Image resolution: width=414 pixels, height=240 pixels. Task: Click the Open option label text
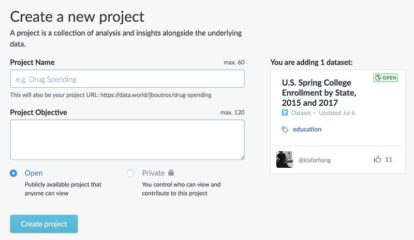(x=34, y=173)
